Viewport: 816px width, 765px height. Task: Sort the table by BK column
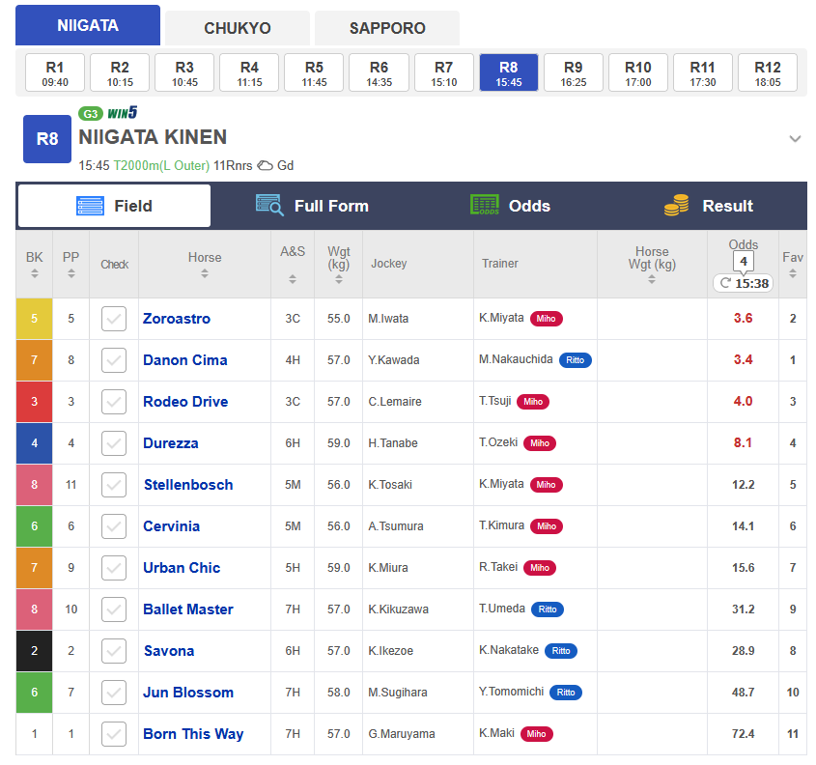pyautogui.click(x=35, y=273)
